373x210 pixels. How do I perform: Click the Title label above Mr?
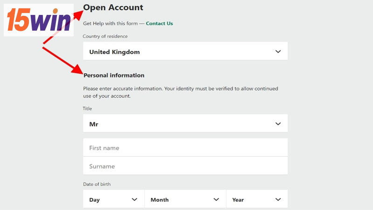(x=88, y=109)
